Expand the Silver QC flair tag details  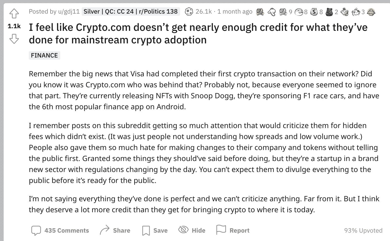130,11
